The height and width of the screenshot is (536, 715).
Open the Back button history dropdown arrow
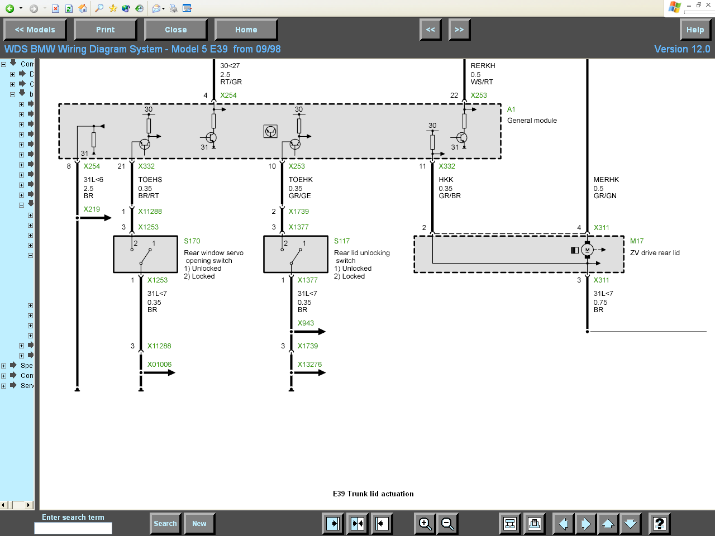tap(21, 8)
